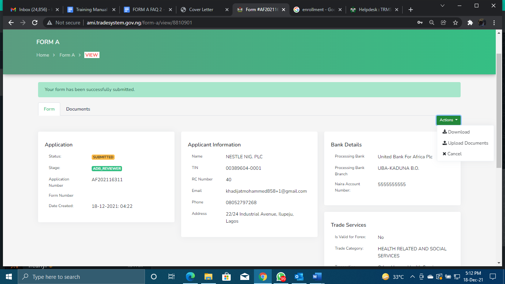505x284 pixels.
Task: Switch to the Cover Letter tab
Action: coord(204,10)
